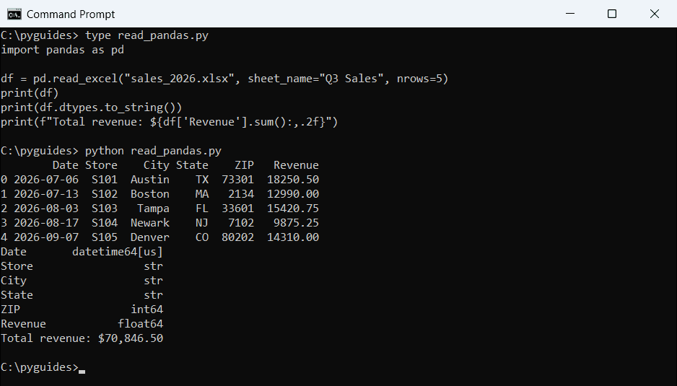Click store 'S104' in the table
Screen dimensions: 677x386
(x=105, y=223)
